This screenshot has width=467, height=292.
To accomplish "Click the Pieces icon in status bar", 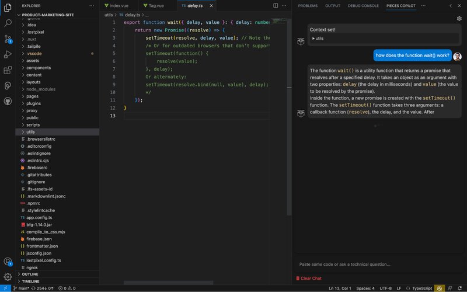I will click(440, 288).
